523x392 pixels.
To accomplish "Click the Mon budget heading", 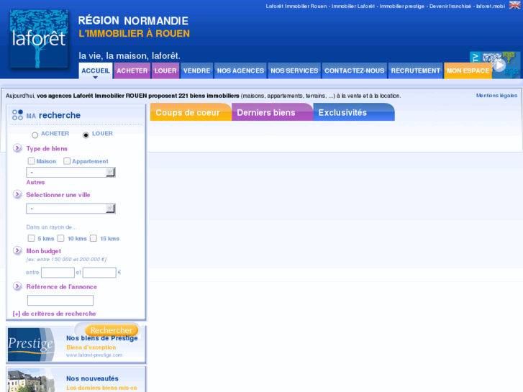I will point(44,251).
